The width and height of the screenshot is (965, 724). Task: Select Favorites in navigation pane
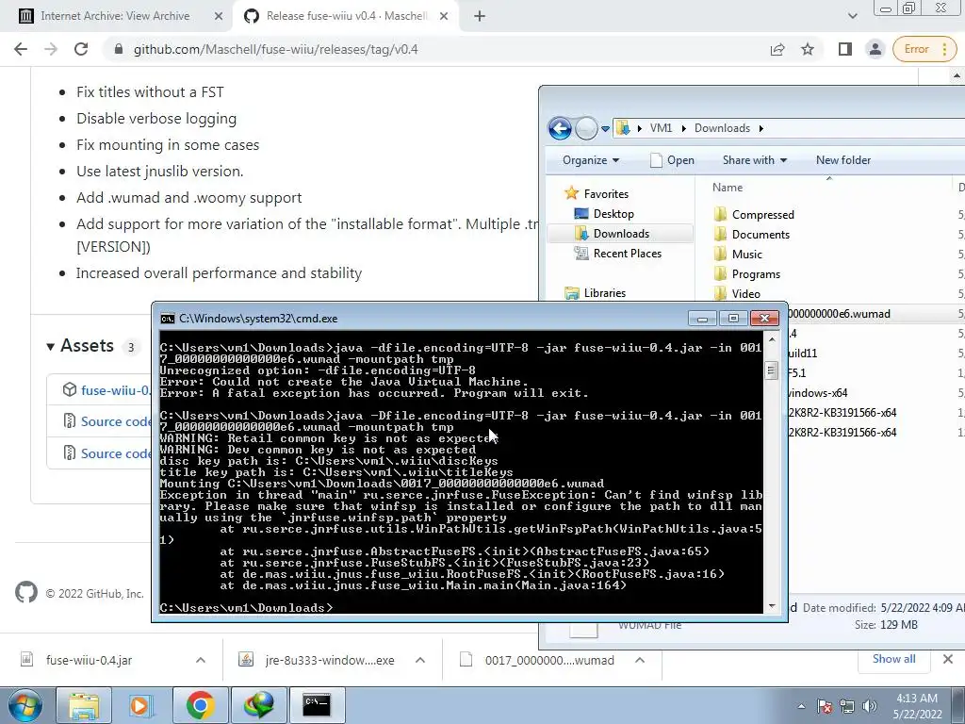pyautogui.click(x=606, y=194)
